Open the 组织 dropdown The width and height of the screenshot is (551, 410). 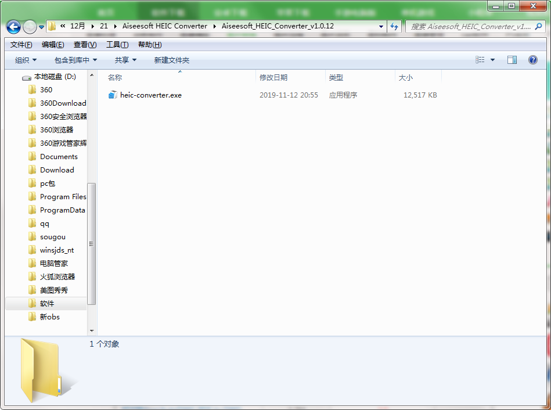point(26,60)
